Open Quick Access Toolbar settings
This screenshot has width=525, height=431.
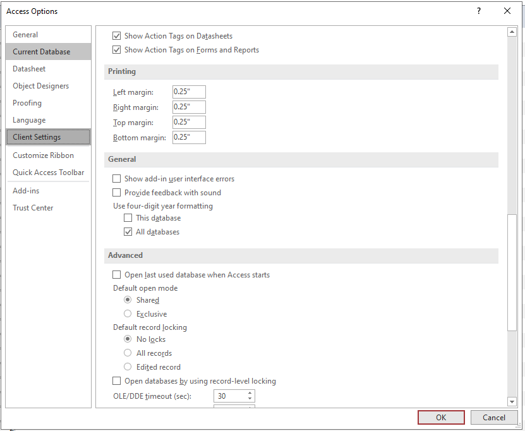coord(48,173)
